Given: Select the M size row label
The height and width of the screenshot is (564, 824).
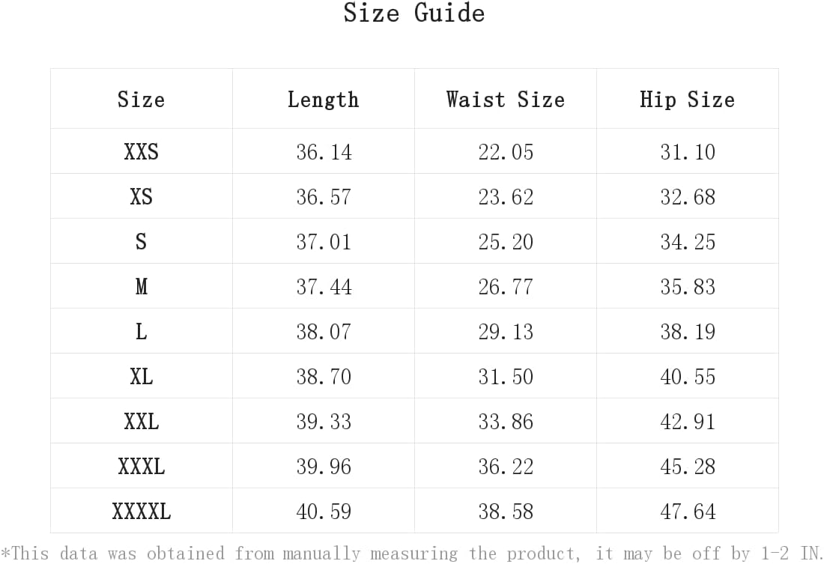Looking at the screenshot, I should pos(142,287).
